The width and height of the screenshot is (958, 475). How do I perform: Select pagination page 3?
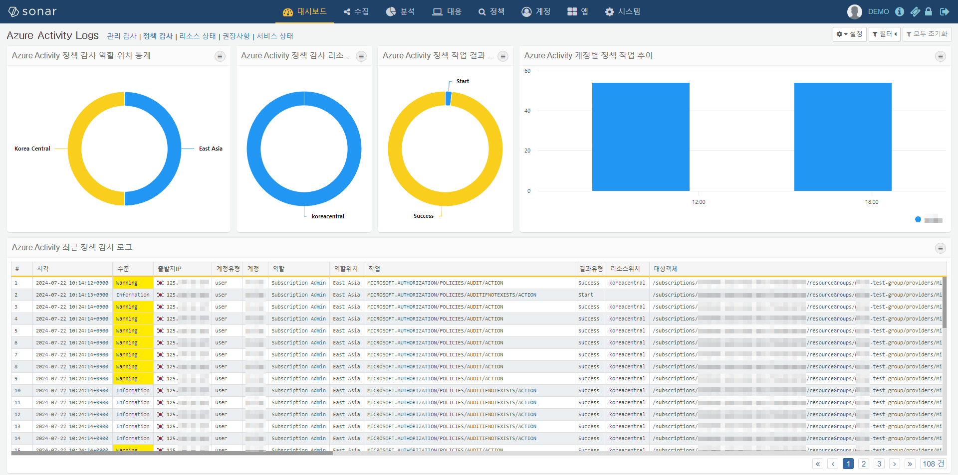879,464
